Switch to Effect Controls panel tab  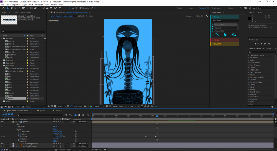point(23,12)
